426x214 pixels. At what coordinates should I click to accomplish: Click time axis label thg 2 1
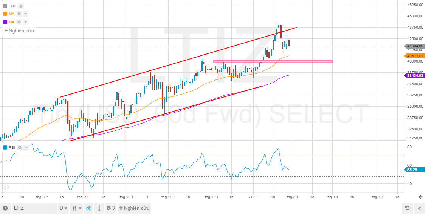(x=292, y=197)
